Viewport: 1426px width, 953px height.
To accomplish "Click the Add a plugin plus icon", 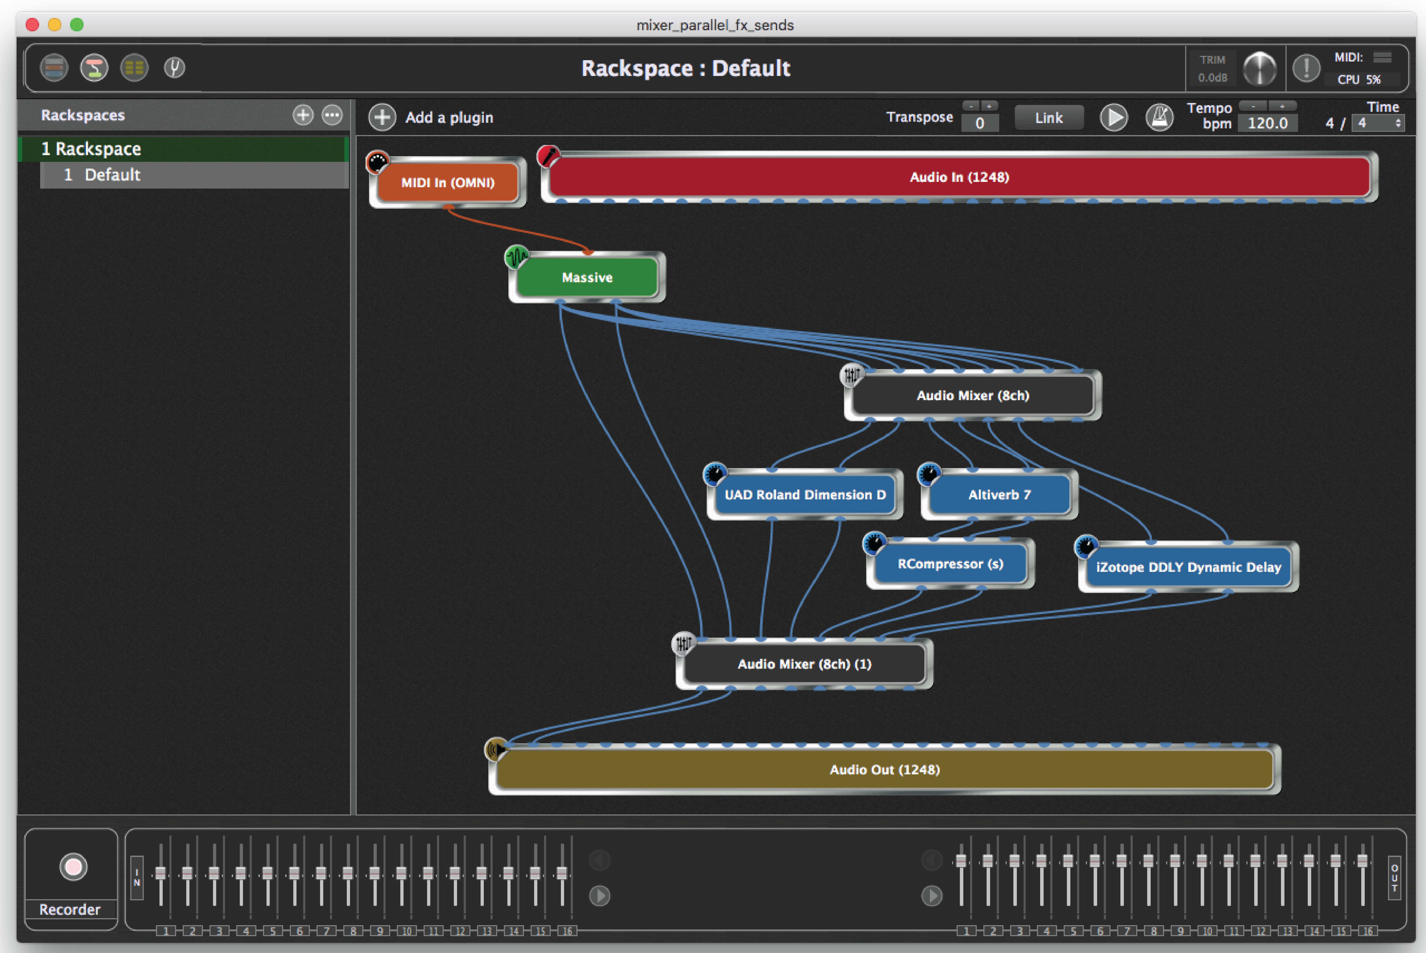I will [382, 117].
